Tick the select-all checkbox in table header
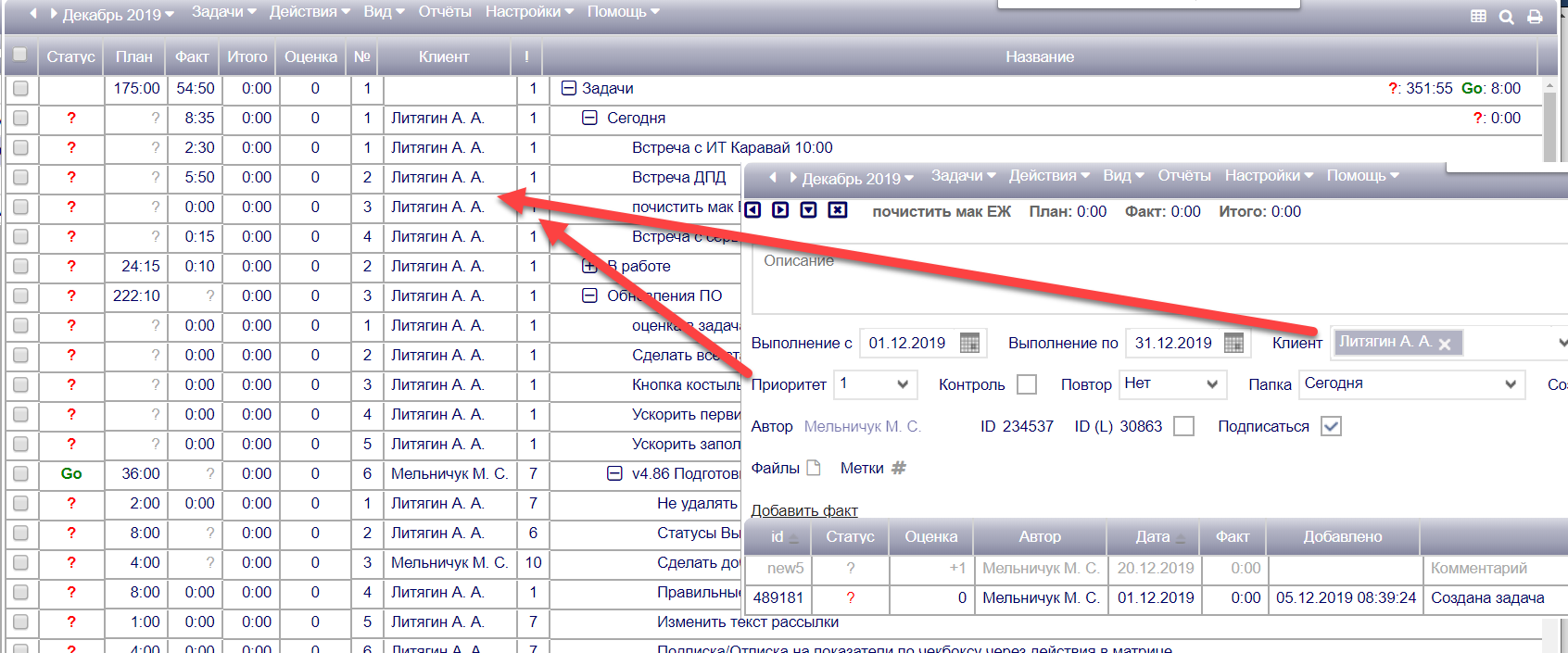1568x653 pixels. [x=19, y=55]
